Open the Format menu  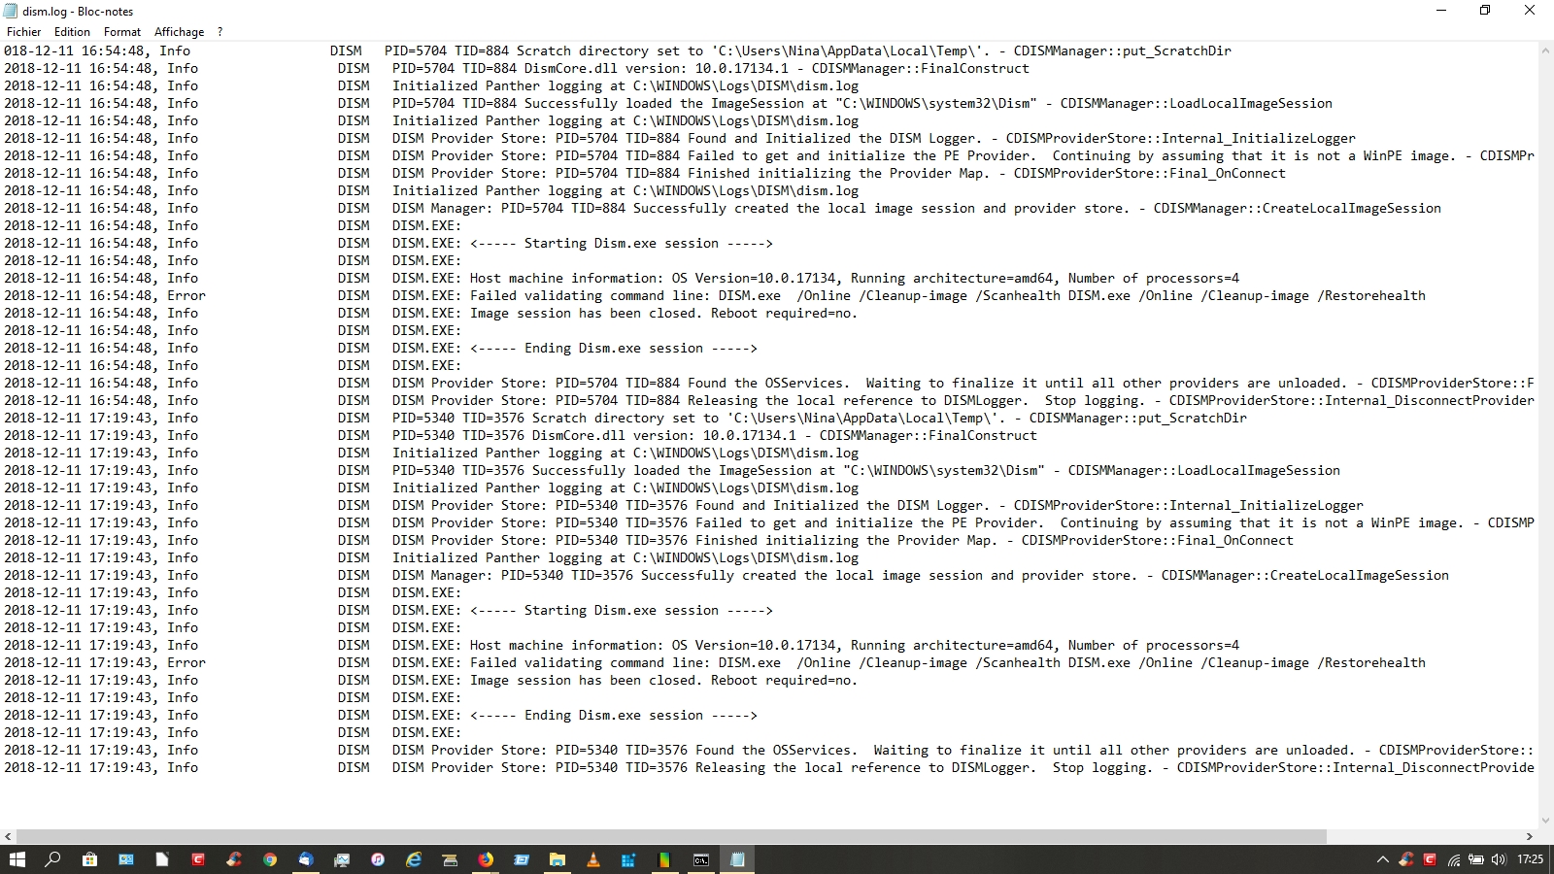click(122, 32)
